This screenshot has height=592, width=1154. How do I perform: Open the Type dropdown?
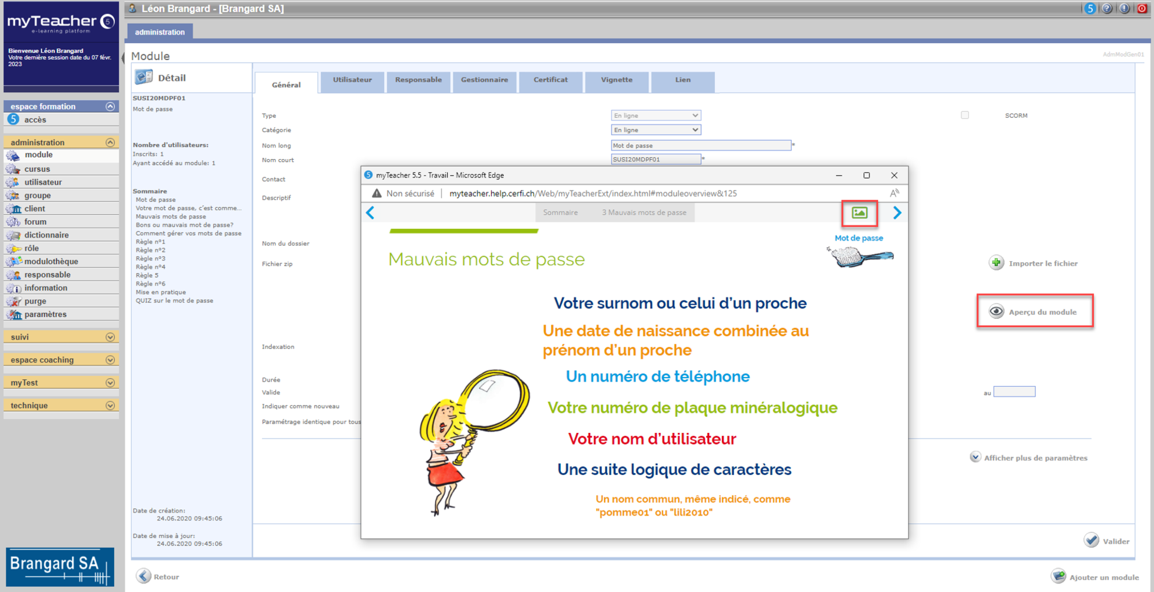[x=655, y=115]
